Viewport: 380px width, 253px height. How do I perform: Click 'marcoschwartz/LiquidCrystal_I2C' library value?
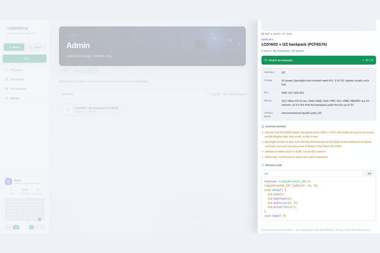pyautogui.click(x=301, y=113)
